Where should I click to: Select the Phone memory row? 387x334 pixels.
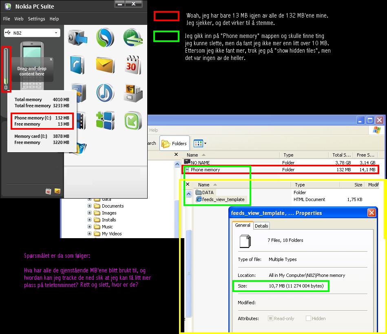click(280, 170)
